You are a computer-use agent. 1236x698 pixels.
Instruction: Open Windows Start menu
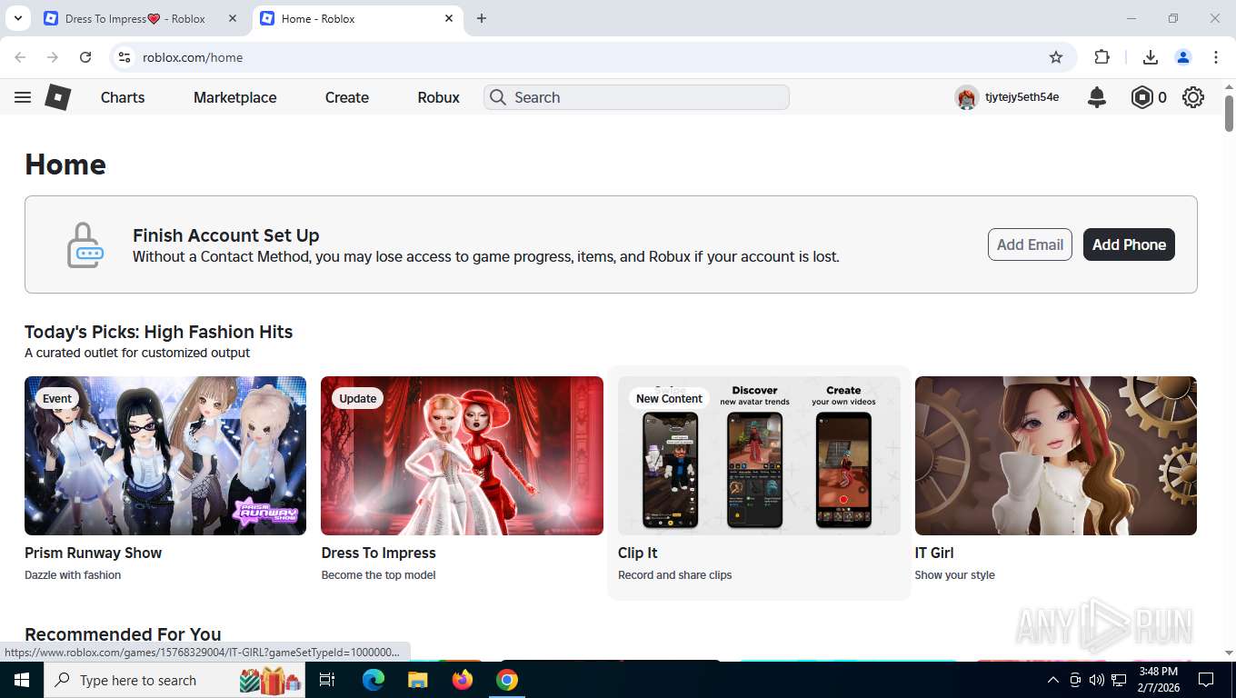click(x=21, y=680)
